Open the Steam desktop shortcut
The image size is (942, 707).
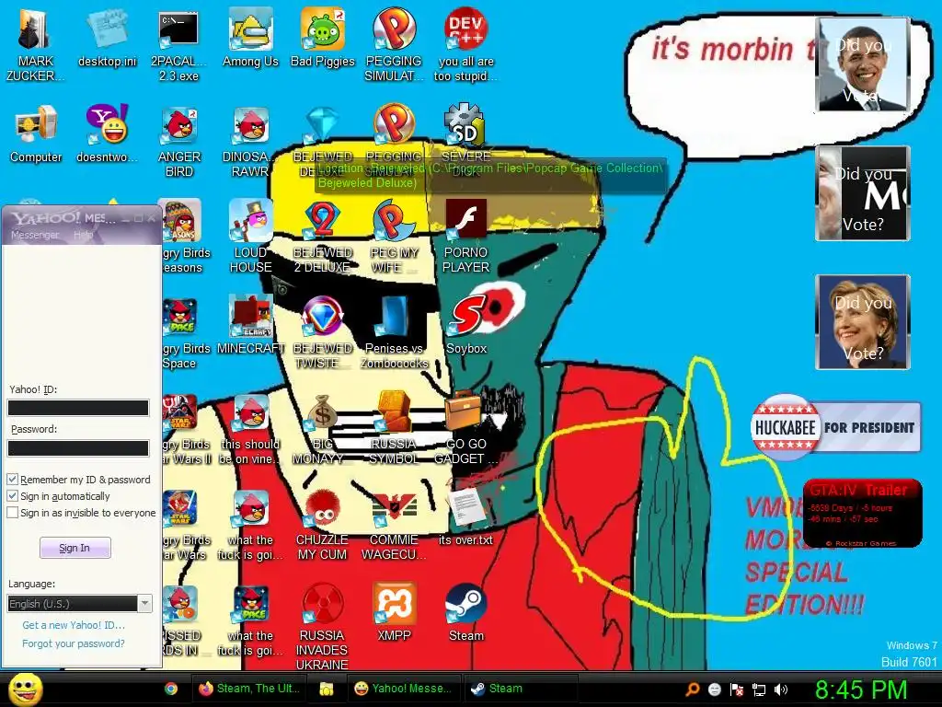466,612
